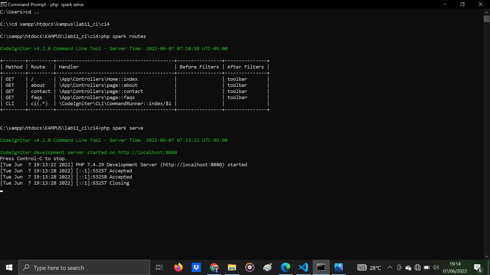Open Command Prompt system menu via title bar icon
The image size is (490, 275).
3,4
